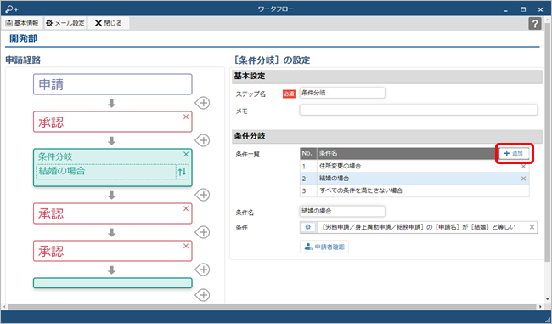Select the empty teal step at the bottom

[113, 283]
